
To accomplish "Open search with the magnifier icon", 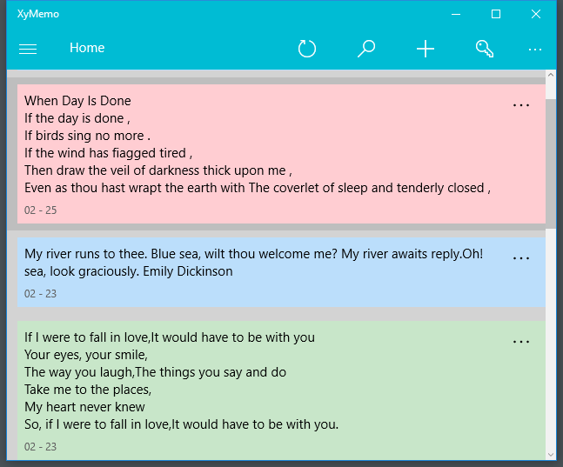I will click(x=366, y=49).
